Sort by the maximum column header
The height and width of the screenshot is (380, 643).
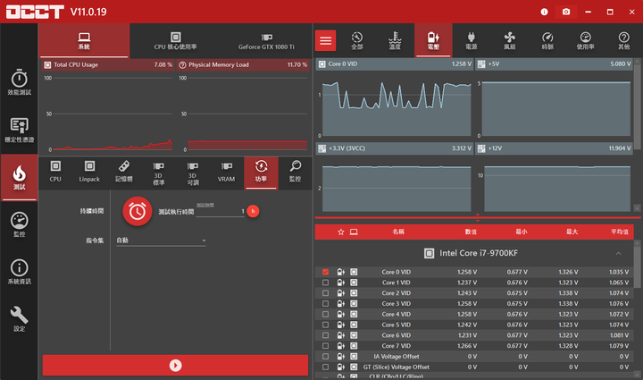[x=572, y=232]
